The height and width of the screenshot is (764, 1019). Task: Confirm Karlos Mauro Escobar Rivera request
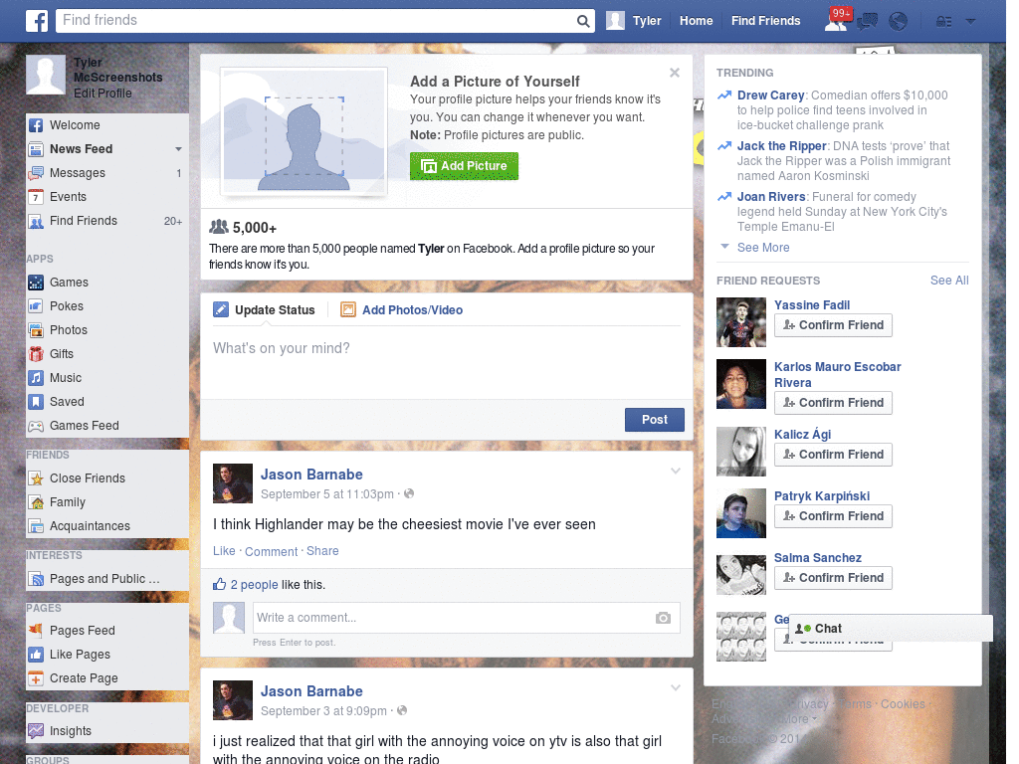(833, 403)
